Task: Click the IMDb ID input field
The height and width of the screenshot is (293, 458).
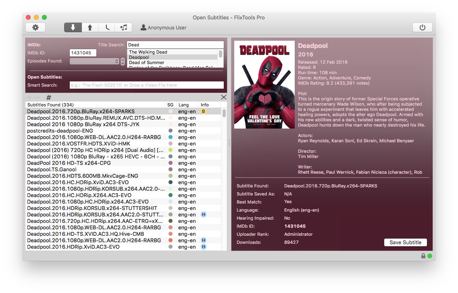Action: coord(83,53)
